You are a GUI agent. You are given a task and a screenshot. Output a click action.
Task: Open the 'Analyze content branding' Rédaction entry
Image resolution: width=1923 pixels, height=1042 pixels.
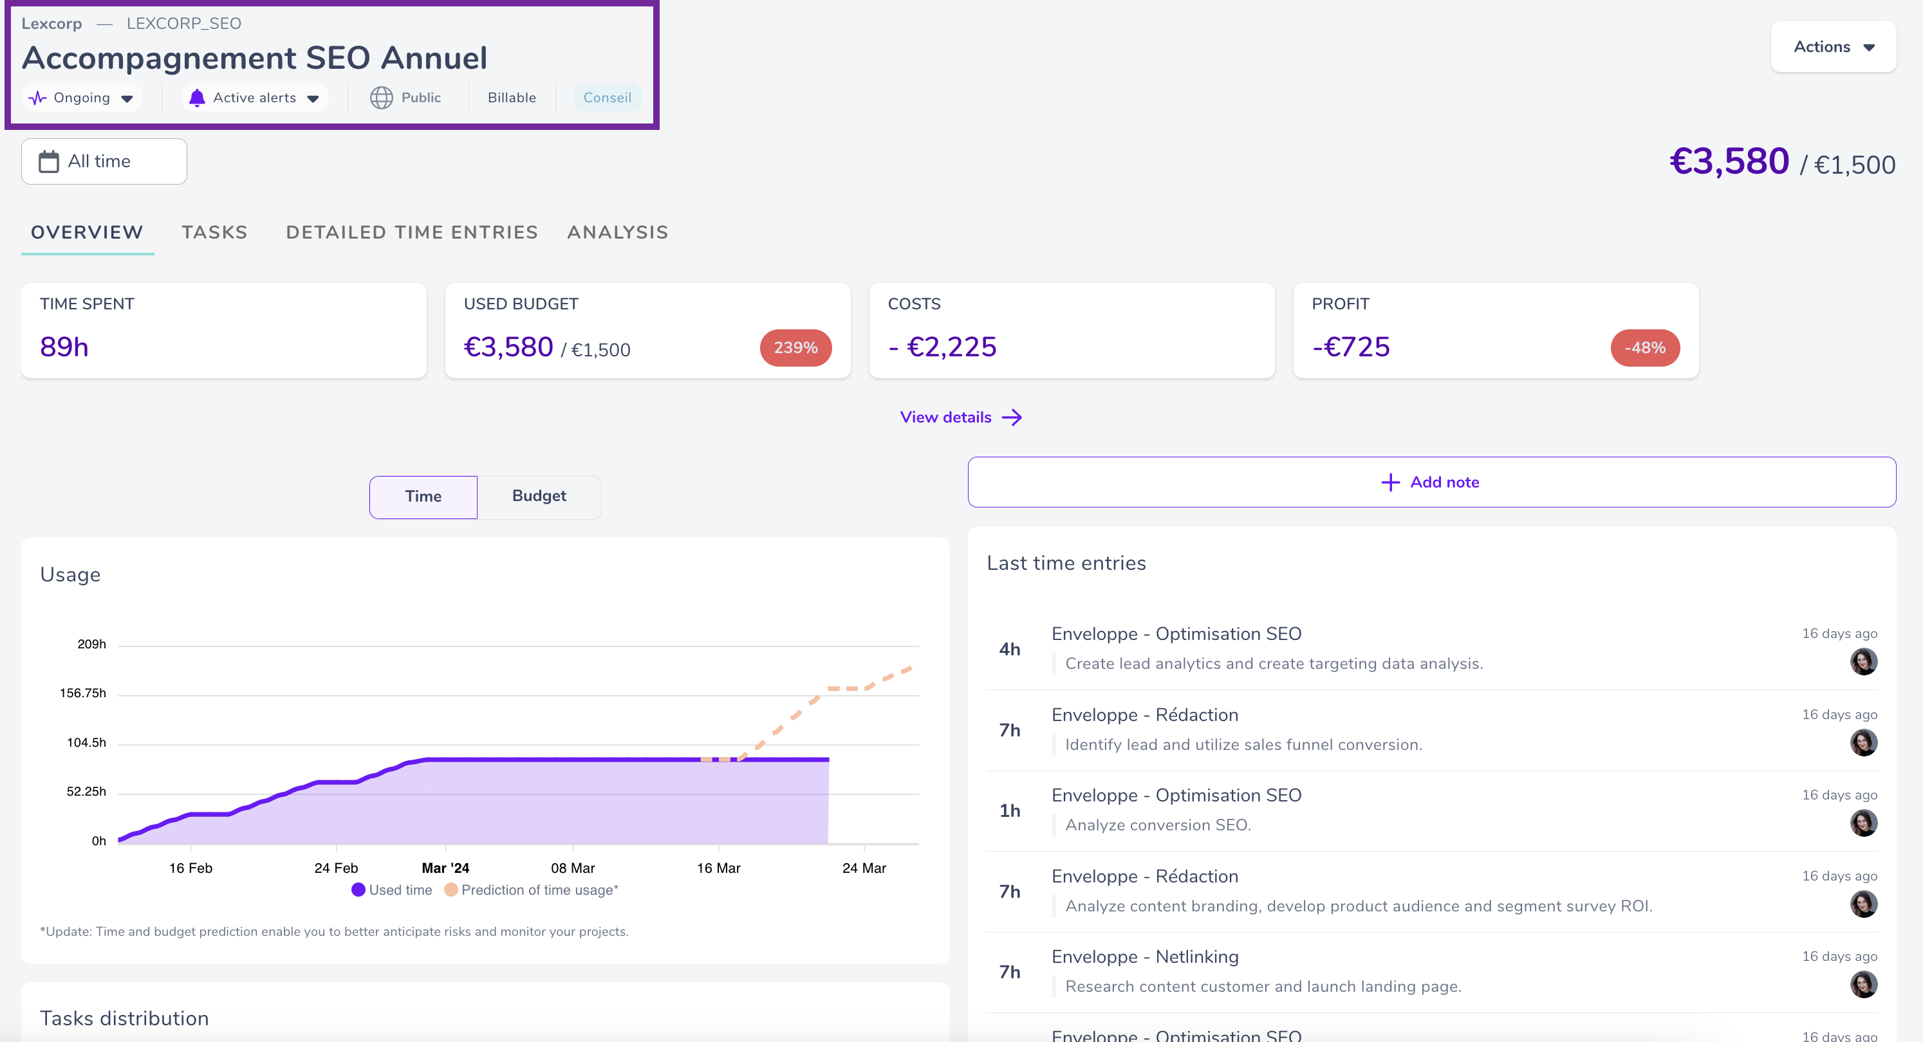click(1431, 891)
